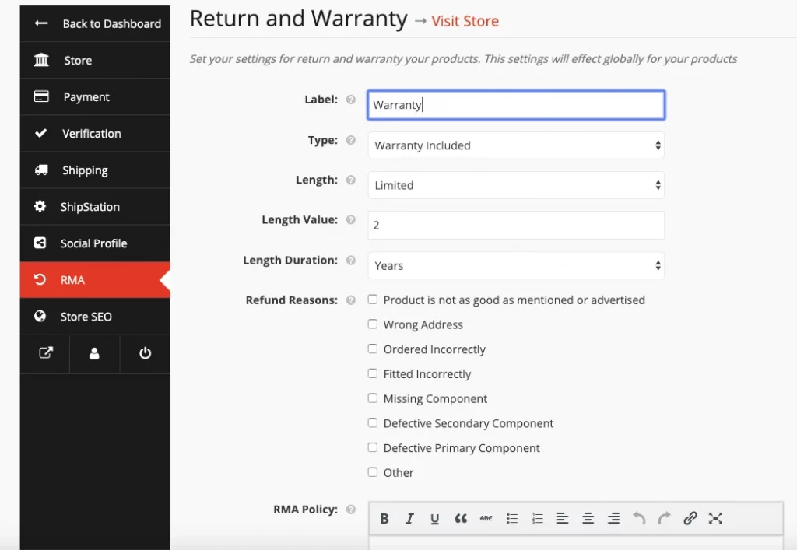Viewport: 797px width, 550px height.
Task: Click help icon next to Type
Action: pyautogui.click(x=351, y=140)
